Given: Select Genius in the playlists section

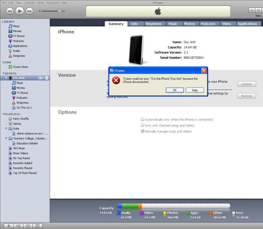Looking at the screenshot, I should pos(17,124).
